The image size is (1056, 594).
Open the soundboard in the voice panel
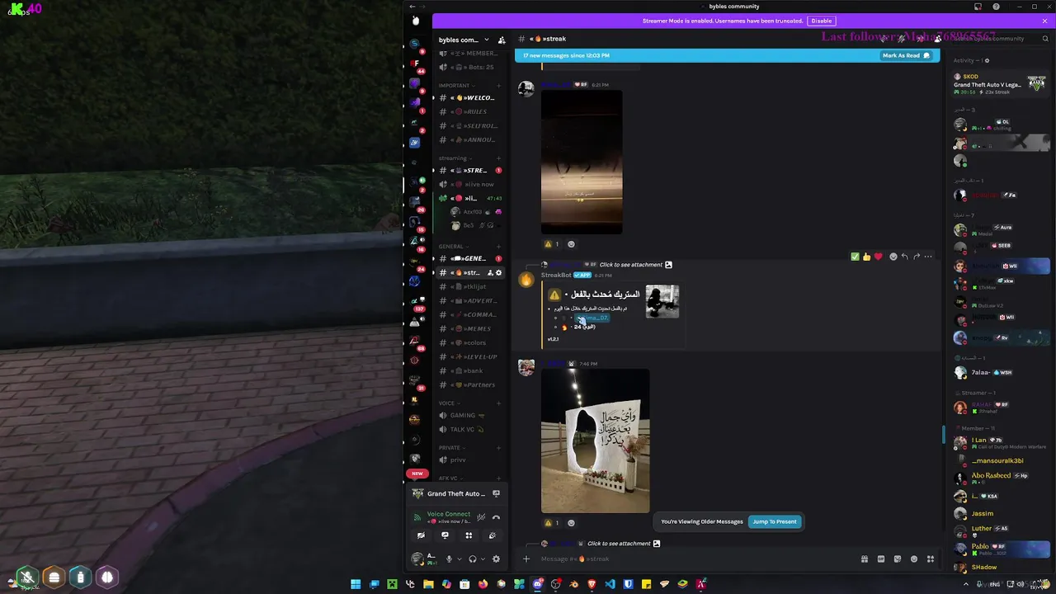pyautogui.click(x=493, y=535)
